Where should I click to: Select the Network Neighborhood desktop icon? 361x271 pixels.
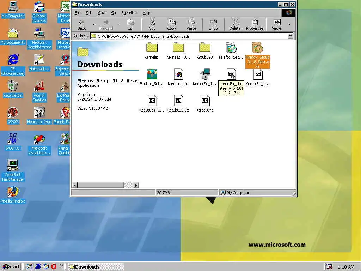pos(39,38)
